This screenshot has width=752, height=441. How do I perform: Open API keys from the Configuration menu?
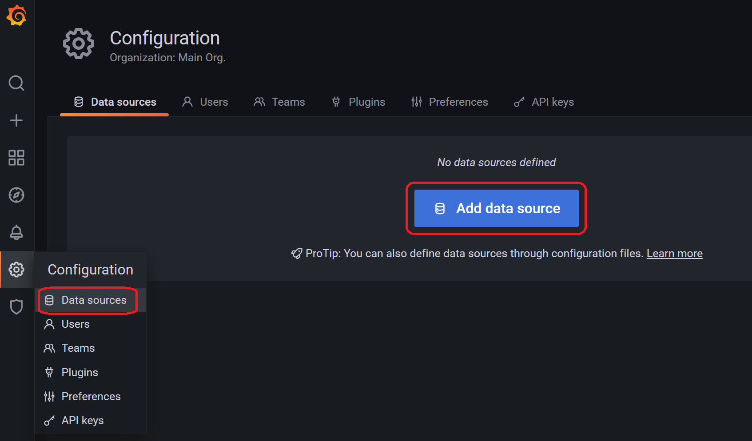pyautogui.click(x=82, y=420)
